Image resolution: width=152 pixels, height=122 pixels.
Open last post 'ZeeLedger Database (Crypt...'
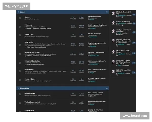(x=97, y=101)
